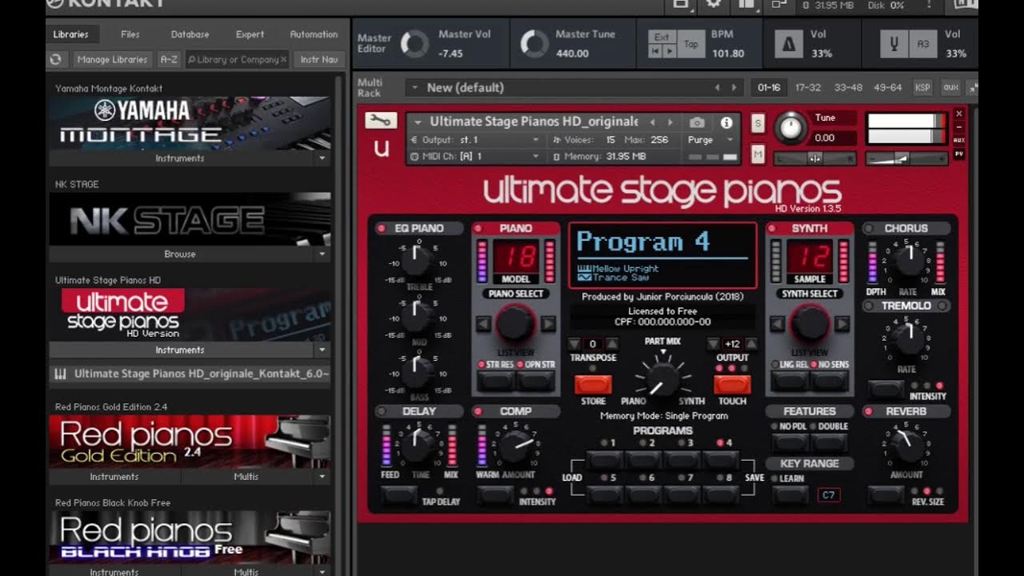Viewport: 1024px width, 576px height.
Task: Go to the previous instrument arrow
Action: pos(653,122)
